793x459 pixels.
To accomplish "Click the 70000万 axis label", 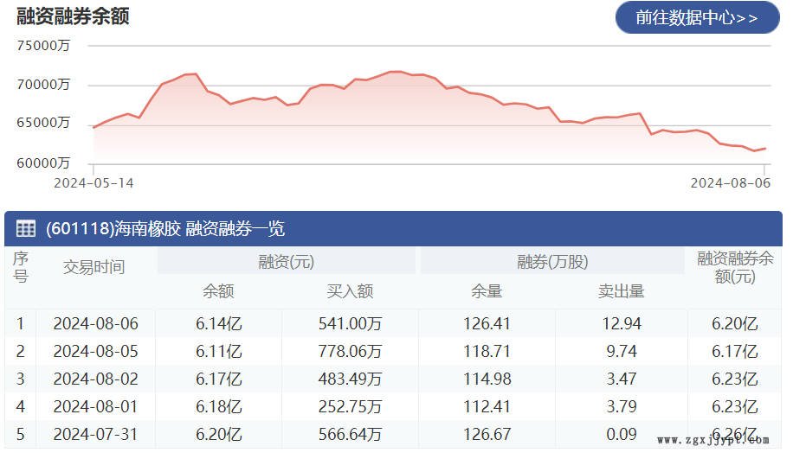I will point(43,85).
